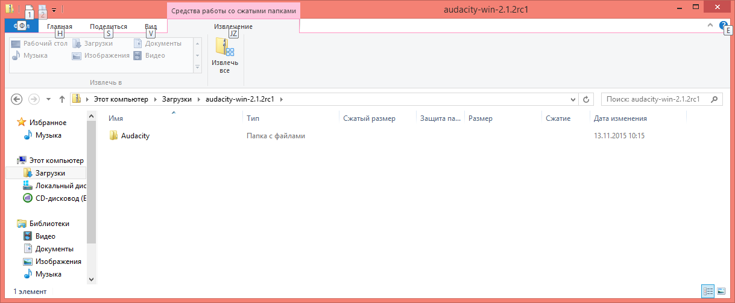Open Изображения library in sidebar
Viewport: 735px width, 303px height.
[x=52, y=262]
